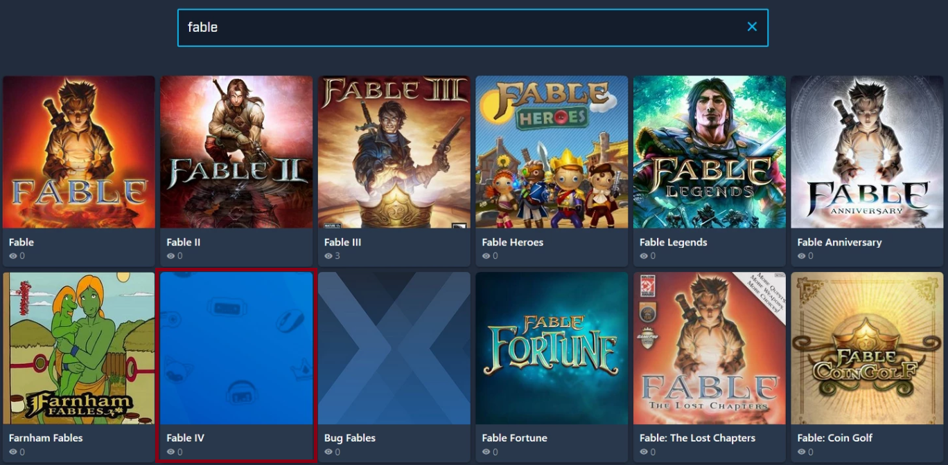Click the "Farnham Fables" title text
The height and width of the screenshot is (465, 948).
click(x=46, y=438)
